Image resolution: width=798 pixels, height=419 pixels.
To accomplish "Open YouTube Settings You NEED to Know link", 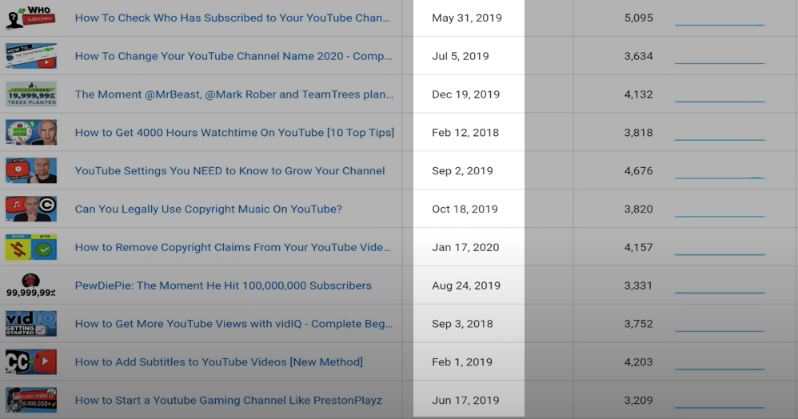I will [229, 170].
